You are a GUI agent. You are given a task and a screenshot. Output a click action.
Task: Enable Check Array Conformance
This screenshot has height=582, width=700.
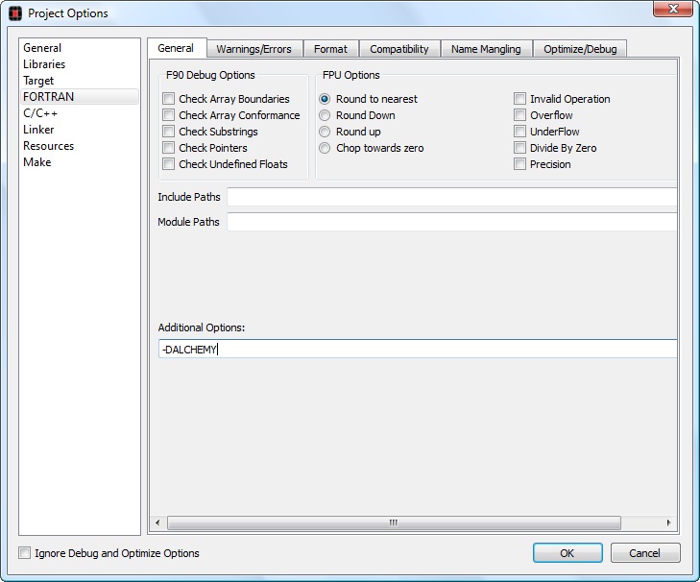(x=168, y=115)
